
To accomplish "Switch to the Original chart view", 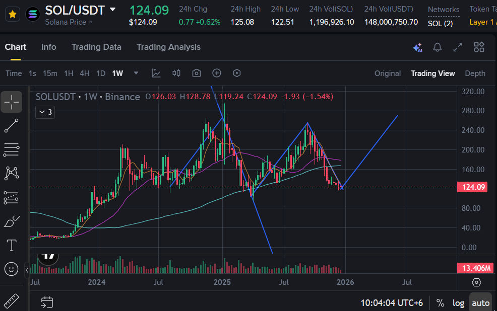I will point(387,73).
